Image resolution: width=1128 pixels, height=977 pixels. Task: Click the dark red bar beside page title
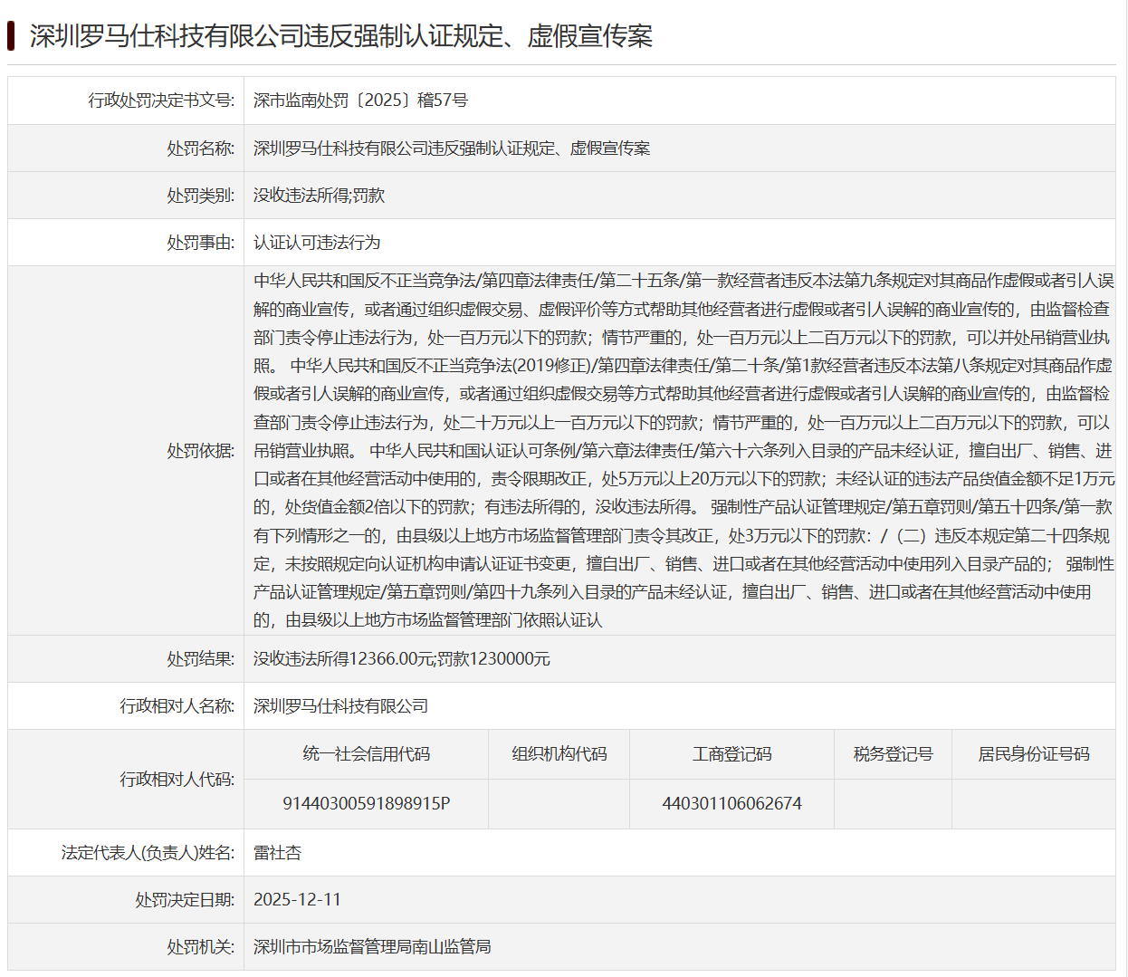tap(11, 36)
